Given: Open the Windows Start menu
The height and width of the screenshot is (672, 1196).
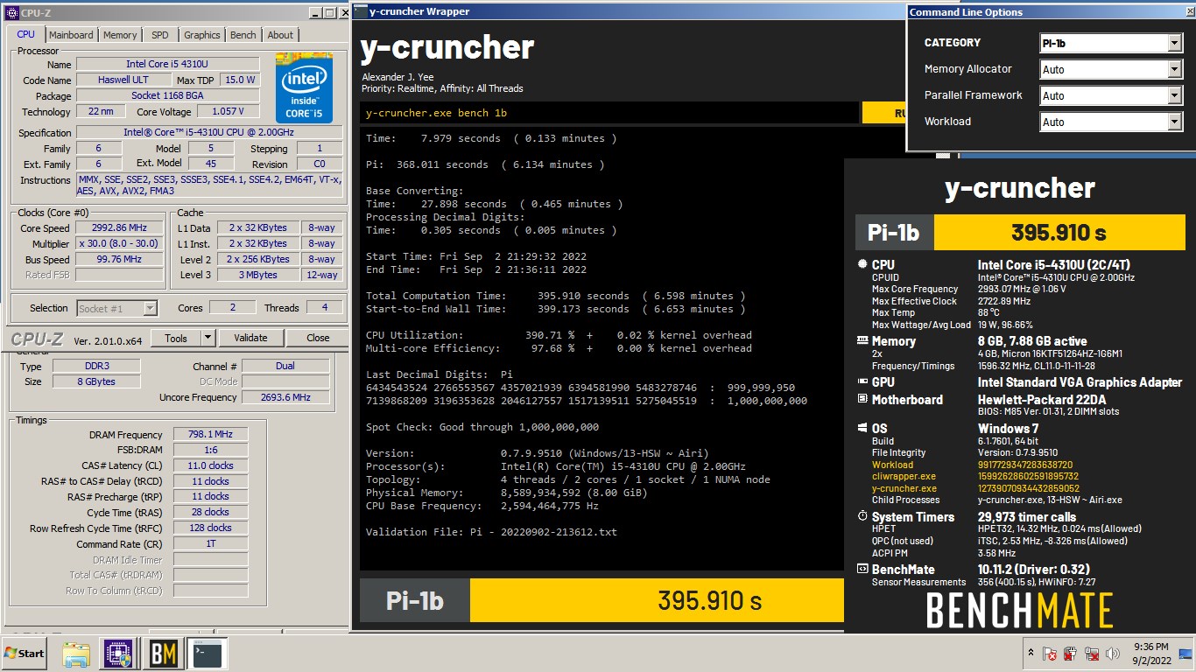Looking at the screenshot, I should [25, 654].
